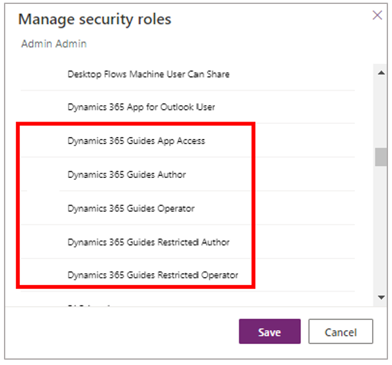Click the Admin Admin user name
This screenshot has height=365, width=392.
[x=54, y=44]
